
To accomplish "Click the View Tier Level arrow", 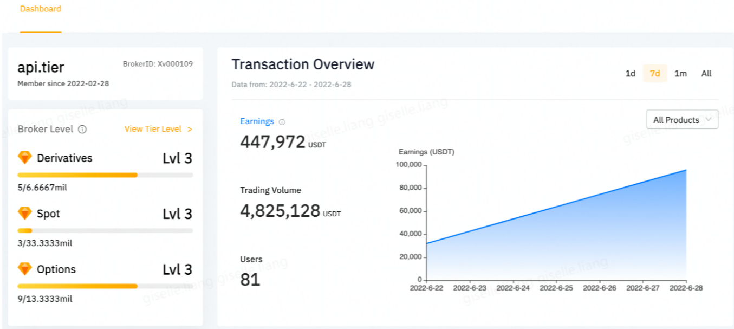I will tap(190, 129).
